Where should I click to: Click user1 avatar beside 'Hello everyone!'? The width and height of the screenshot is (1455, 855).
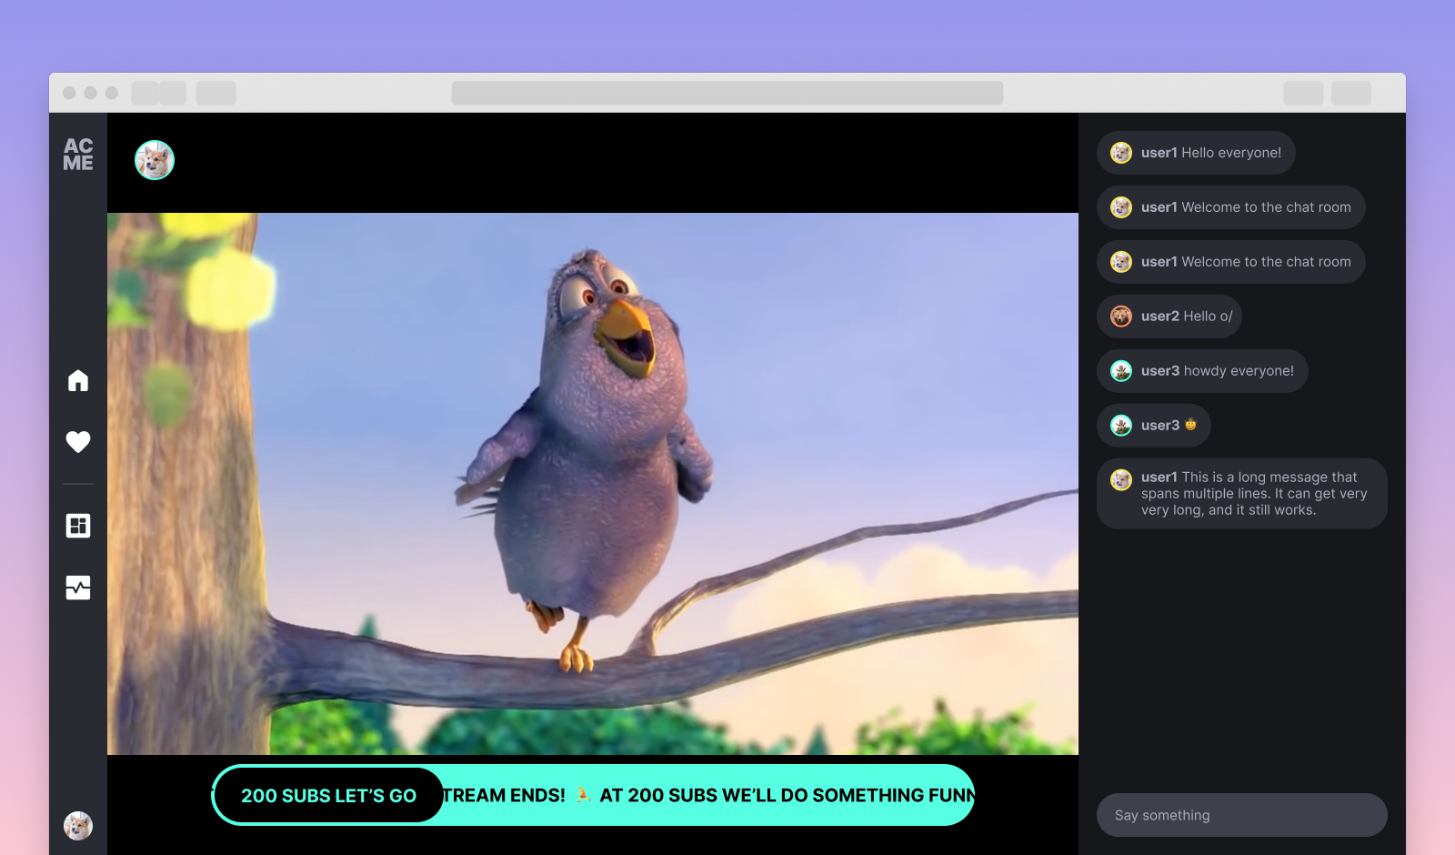(1121, 153)
